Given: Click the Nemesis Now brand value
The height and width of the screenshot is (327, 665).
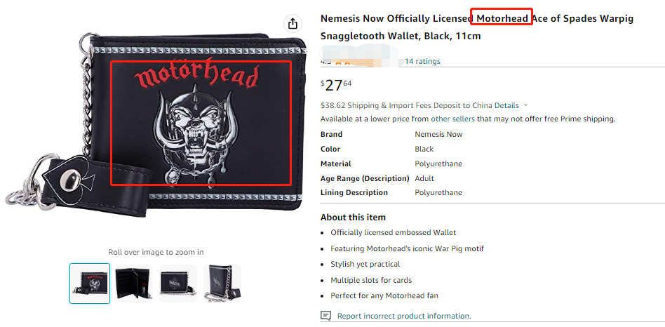Looking at the screenshot, I should pyautogui.click(x=438, y=134).
